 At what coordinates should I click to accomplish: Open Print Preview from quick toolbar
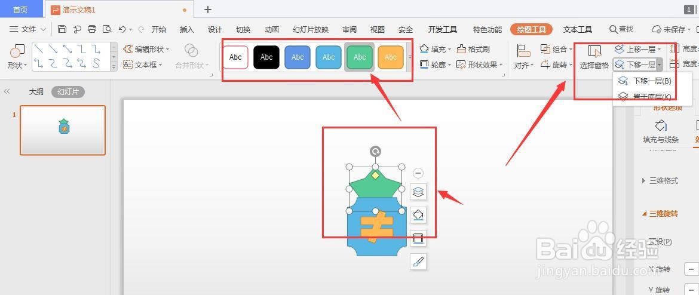click(x=107, y=29)
